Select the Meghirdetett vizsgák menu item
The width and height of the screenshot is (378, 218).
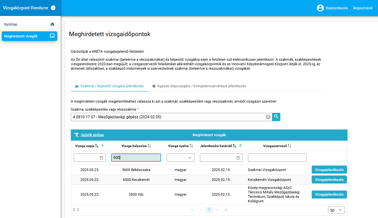(x=29, y=36)
